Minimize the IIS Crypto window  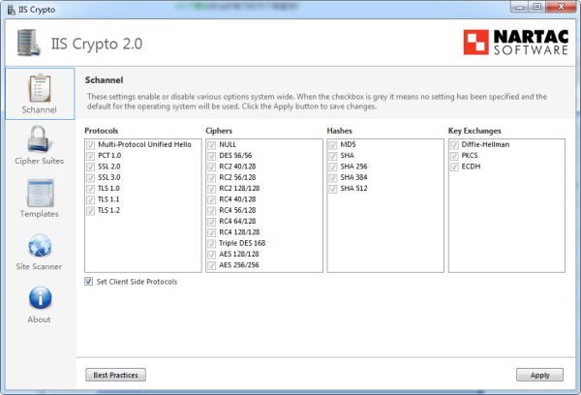coord(519,7)
